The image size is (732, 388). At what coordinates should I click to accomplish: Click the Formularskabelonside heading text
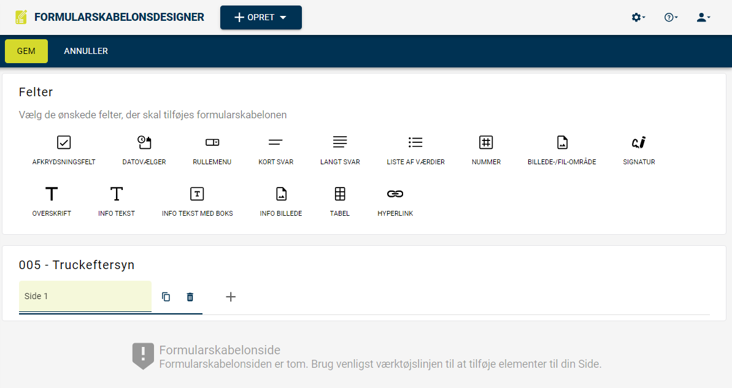tap(220, 350)
